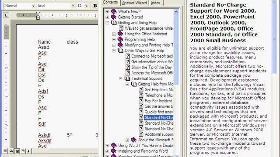Click the word class in document
This screenshot has height=157, width=280.
pos(72,42)
